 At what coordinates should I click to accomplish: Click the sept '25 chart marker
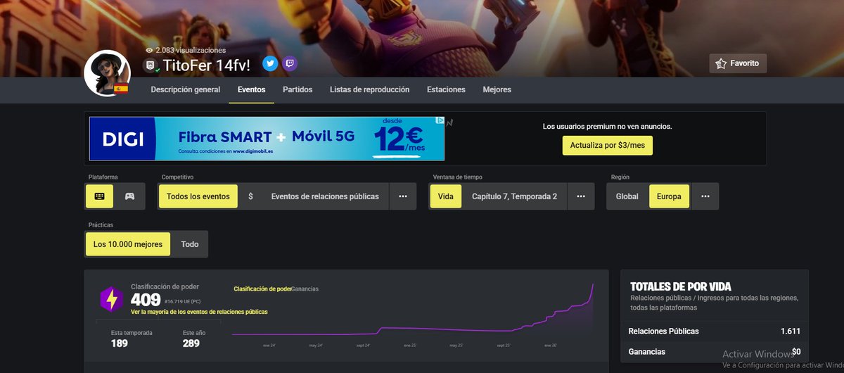pyautogui.click(x=503, y=346)
